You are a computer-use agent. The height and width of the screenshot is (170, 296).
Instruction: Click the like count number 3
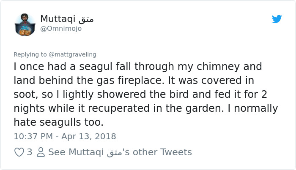(30, 152)
